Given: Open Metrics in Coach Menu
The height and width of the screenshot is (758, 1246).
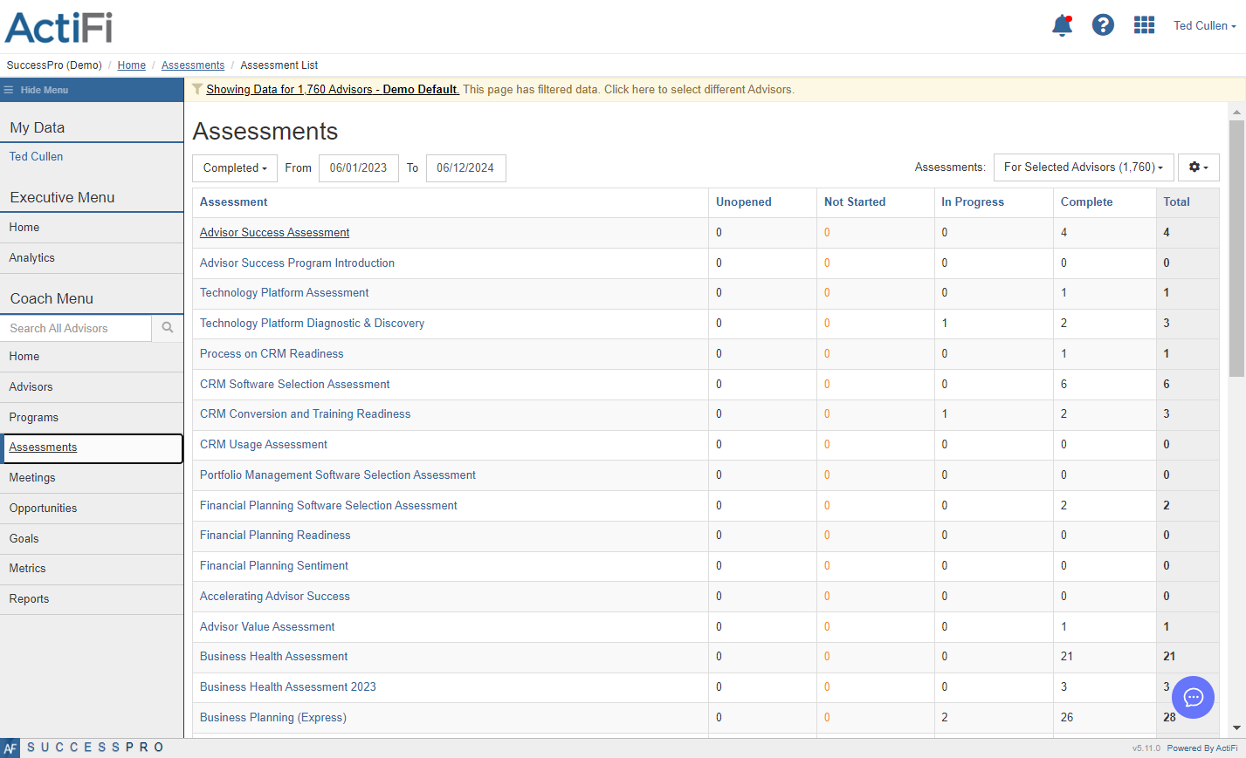Looking at the screenshot, I should 92,569.
